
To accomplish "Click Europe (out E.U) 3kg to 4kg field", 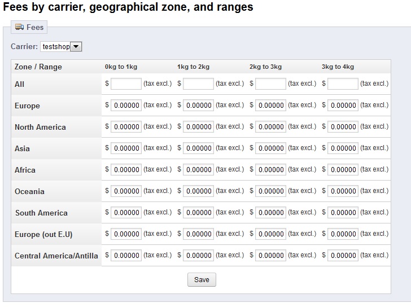I will [343, 234].
